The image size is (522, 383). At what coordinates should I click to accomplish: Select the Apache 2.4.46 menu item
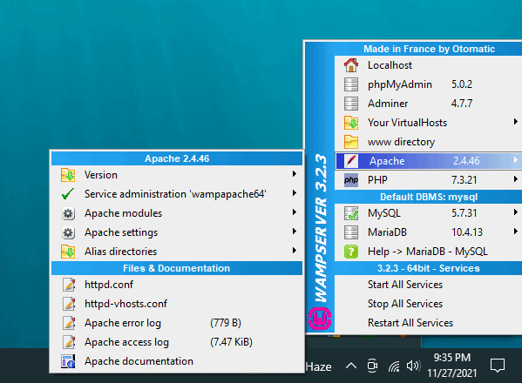tap(428, 161)
